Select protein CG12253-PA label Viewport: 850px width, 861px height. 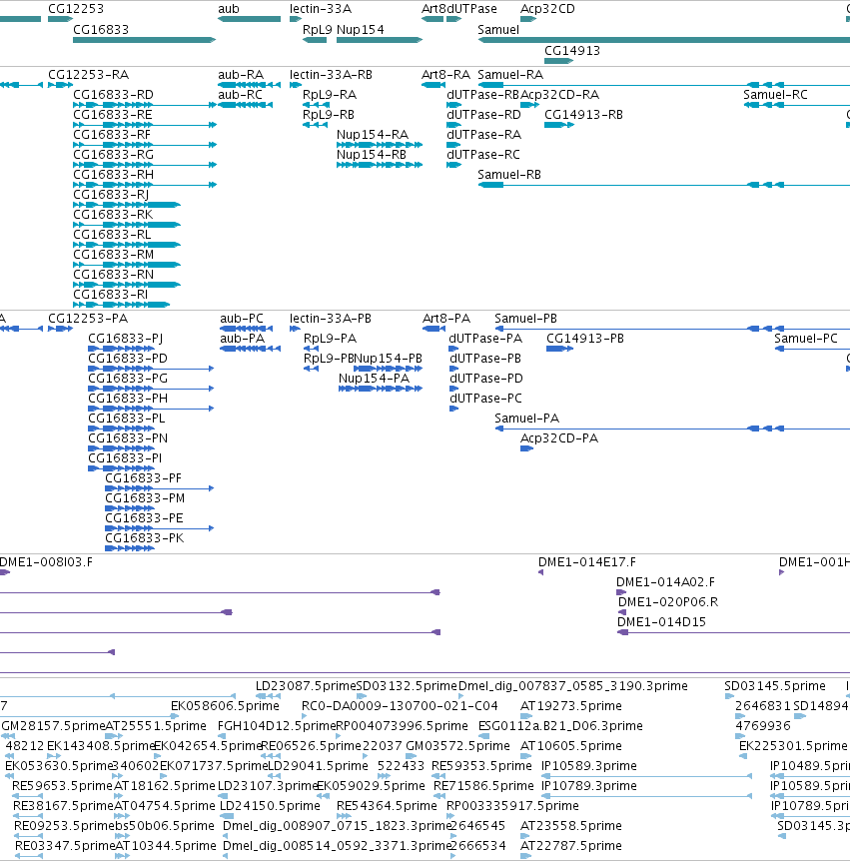pos(88,319)
